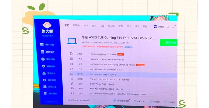
Task: Switch to the 其他 tab
Action: 145,26
